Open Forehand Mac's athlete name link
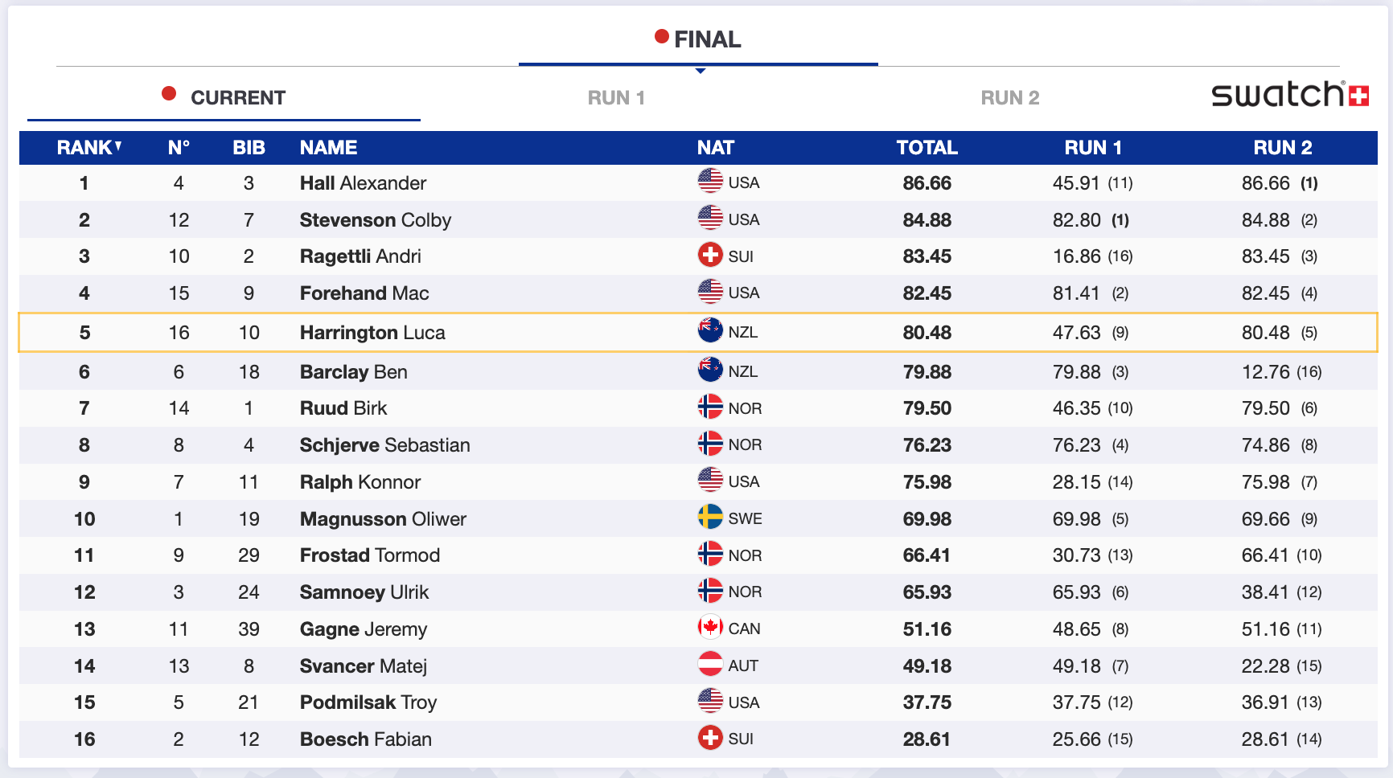 pos(364,293)
